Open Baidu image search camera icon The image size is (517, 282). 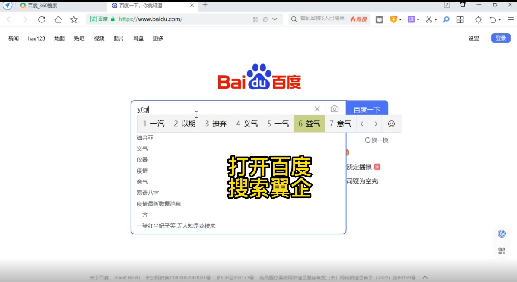pyautogui.click(x=334, y=109)
